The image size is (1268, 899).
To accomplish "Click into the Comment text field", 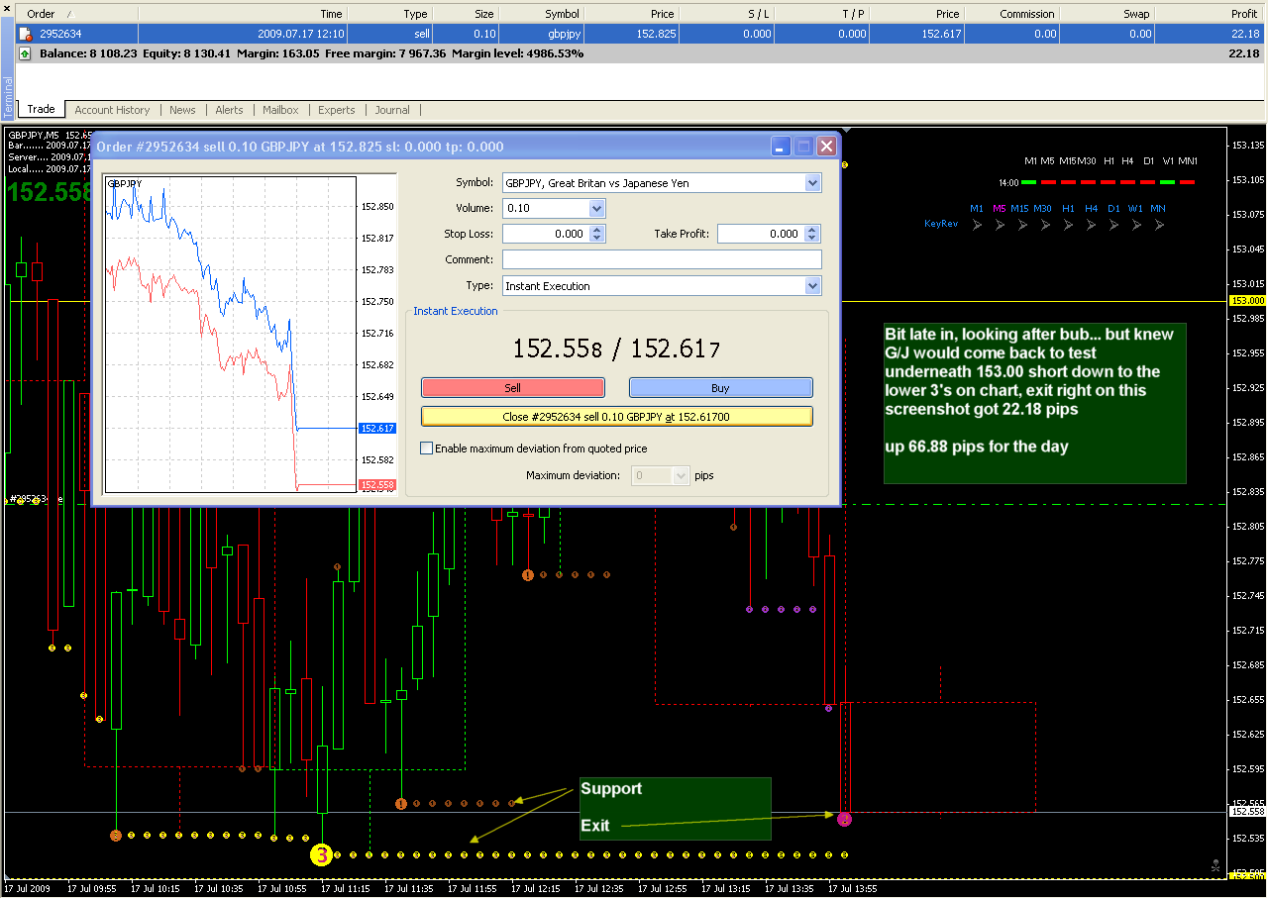I will 662,259.
